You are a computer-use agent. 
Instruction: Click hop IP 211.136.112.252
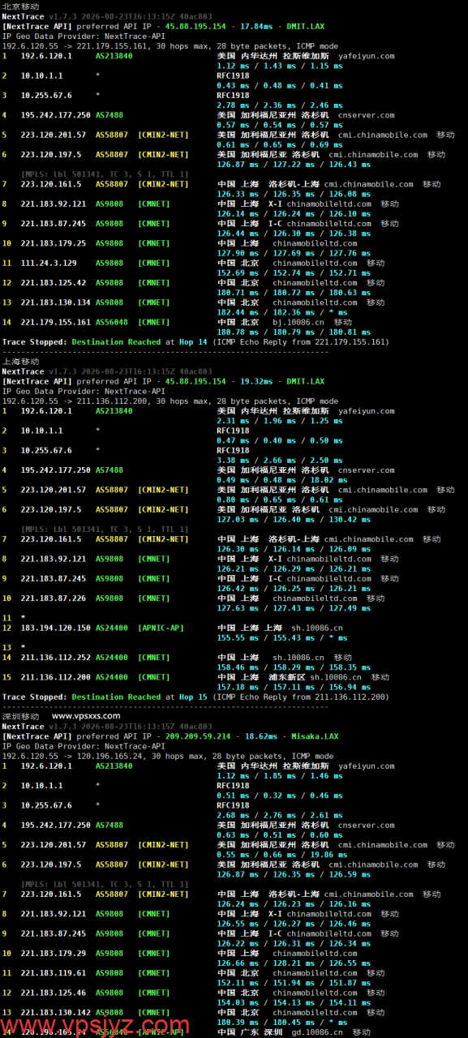[x=55, y=658]
